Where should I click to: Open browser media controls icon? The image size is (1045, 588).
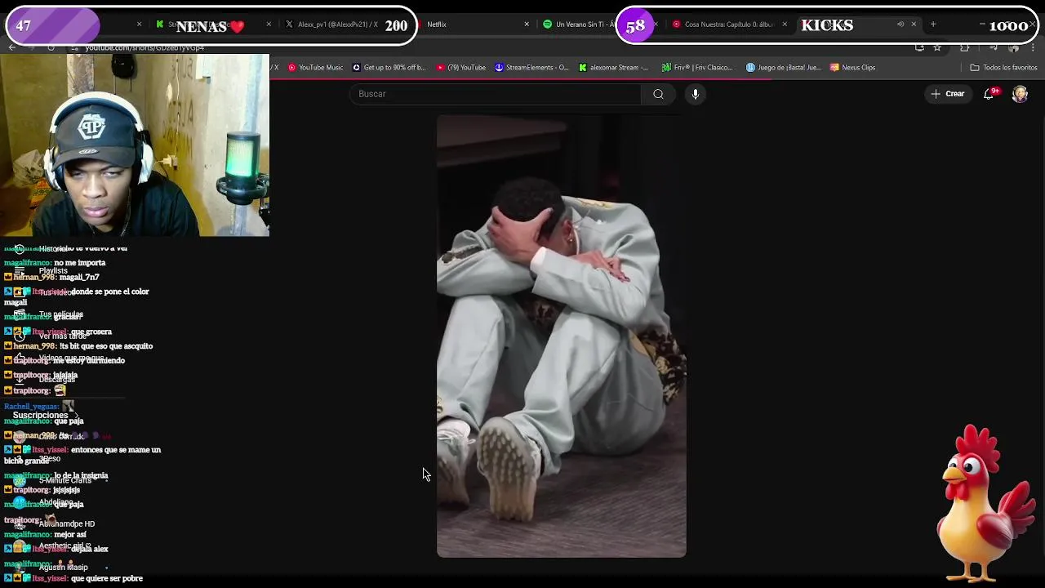(x=993, y=47)
